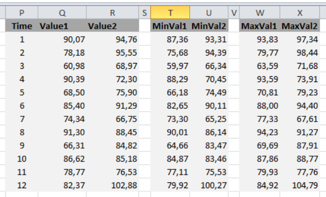
Task: Select column P header
Action: (x=22, y=12)
